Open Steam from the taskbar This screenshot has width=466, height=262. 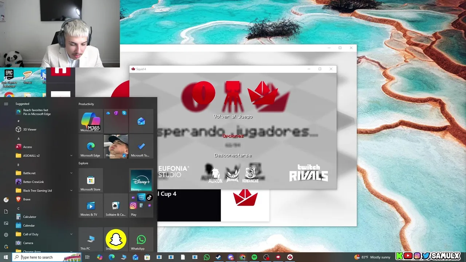[218, 257]
